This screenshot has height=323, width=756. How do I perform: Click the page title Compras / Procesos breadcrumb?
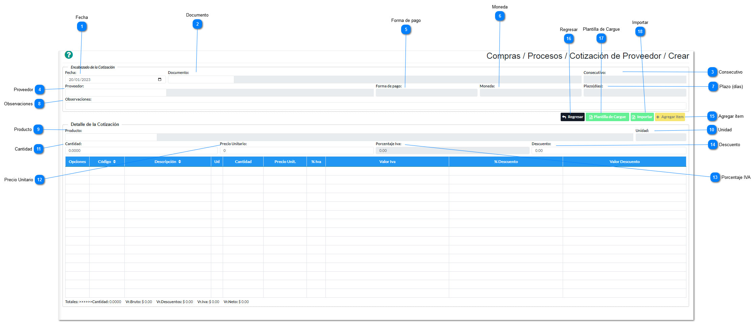(588, 56)
